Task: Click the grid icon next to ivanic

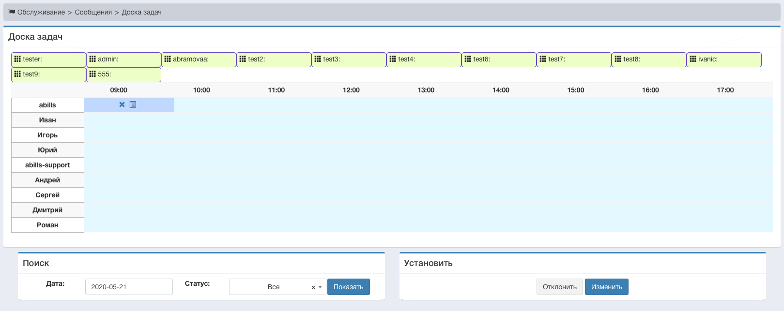Action: click(x=693, y=59)
